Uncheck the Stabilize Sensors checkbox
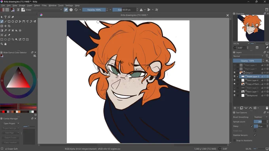269x151 pixels. coord(255,135)
